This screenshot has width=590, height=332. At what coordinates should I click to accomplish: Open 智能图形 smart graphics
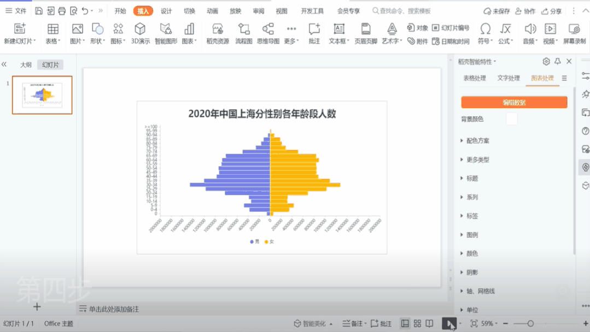166,29
